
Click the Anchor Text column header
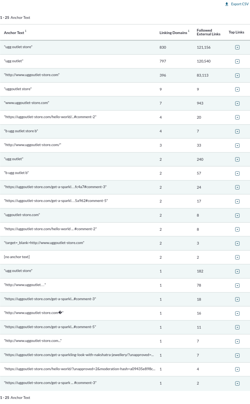(x=14, y=33)
